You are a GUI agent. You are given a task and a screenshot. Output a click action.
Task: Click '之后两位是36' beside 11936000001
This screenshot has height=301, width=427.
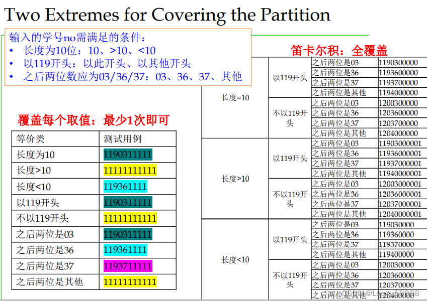pos(335,153)
